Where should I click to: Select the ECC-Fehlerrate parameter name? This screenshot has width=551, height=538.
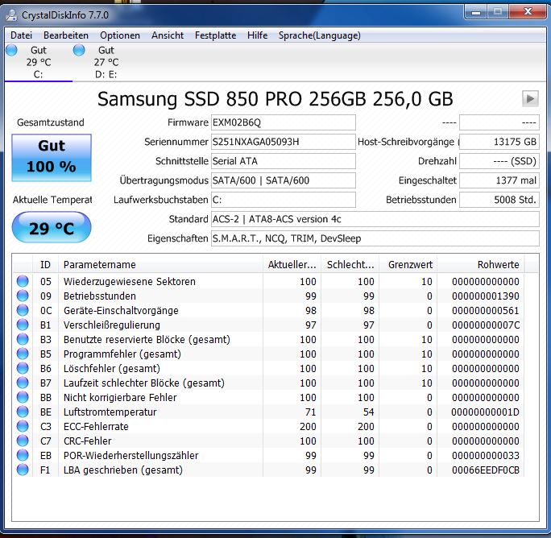96,426
